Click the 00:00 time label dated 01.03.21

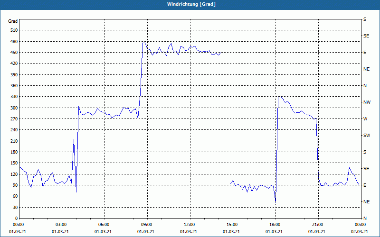point(18,224)
